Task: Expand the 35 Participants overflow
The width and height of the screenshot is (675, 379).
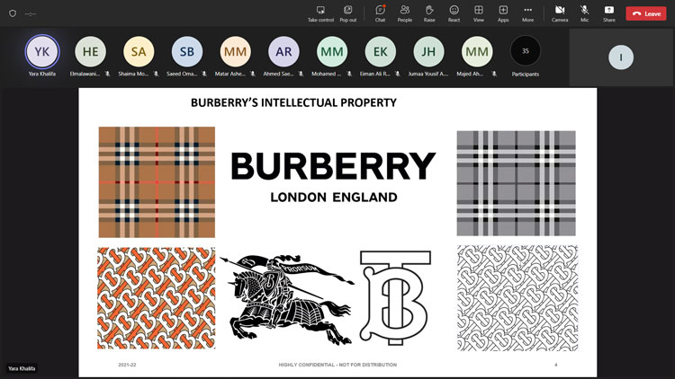Action: tap(526, 52)
